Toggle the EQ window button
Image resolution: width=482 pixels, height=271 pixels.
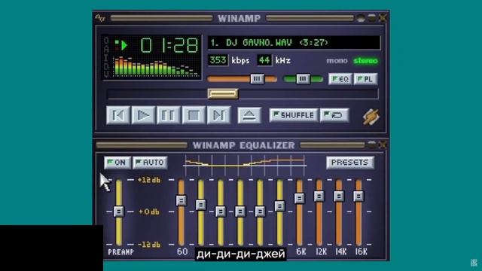[340, 79]
